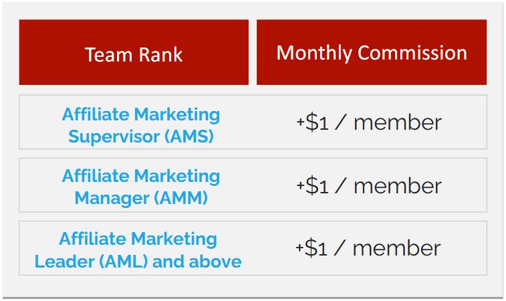Click the text 'and above' in last row
506x301 pixels.
tap(197, 262)
